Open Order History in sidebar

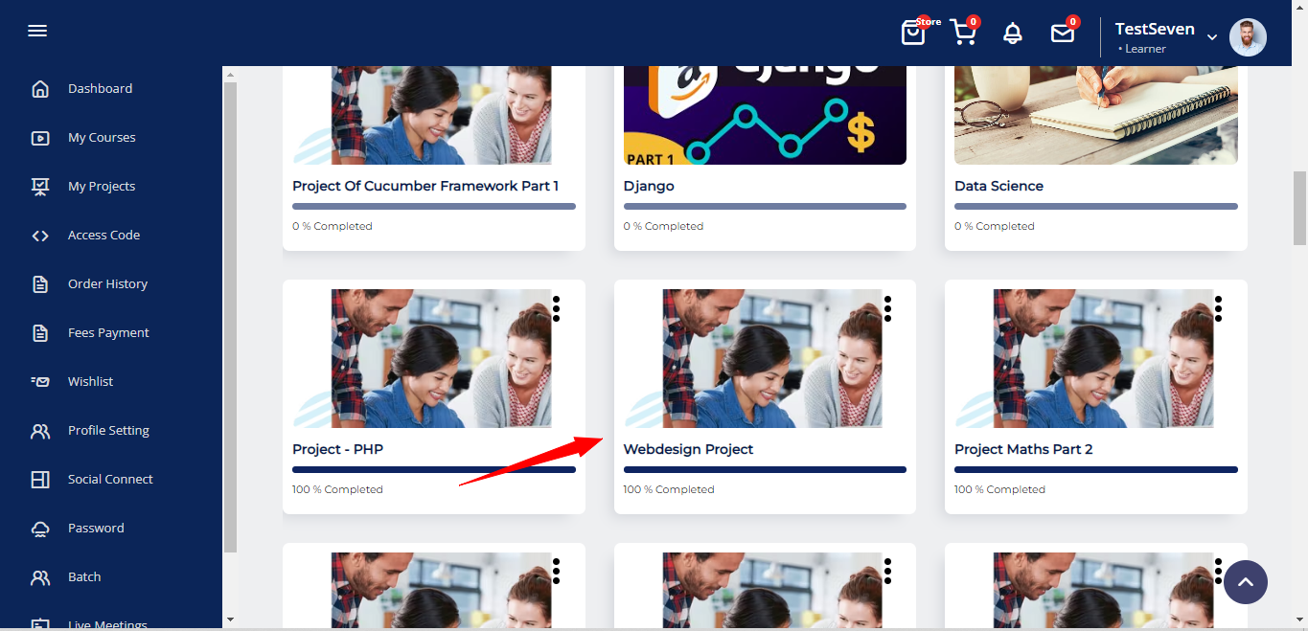point(107,284)
